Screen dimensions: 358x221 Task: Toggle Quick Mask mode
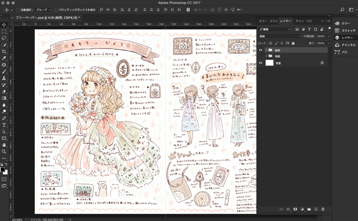point(4,180)
